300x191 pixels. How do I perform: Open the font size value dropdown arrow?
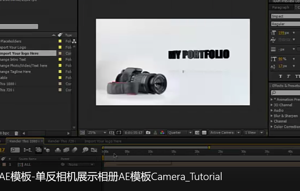(x=294, y=33)
